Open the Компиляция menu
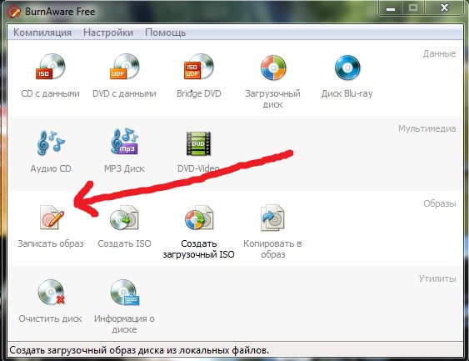469x361 pixels. (42, 33)
